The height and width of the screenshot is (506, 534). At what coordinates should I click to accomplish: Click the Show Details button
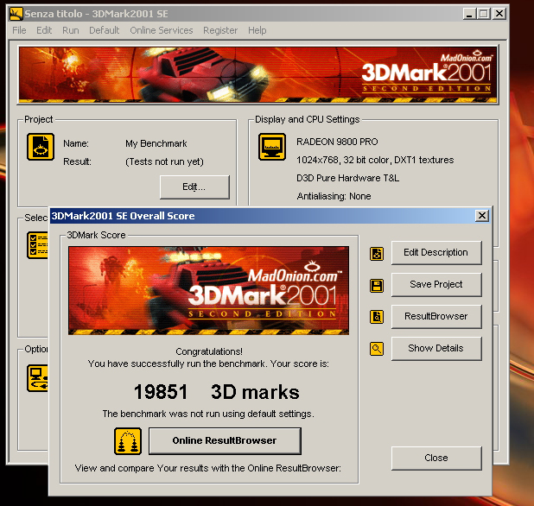436,349
